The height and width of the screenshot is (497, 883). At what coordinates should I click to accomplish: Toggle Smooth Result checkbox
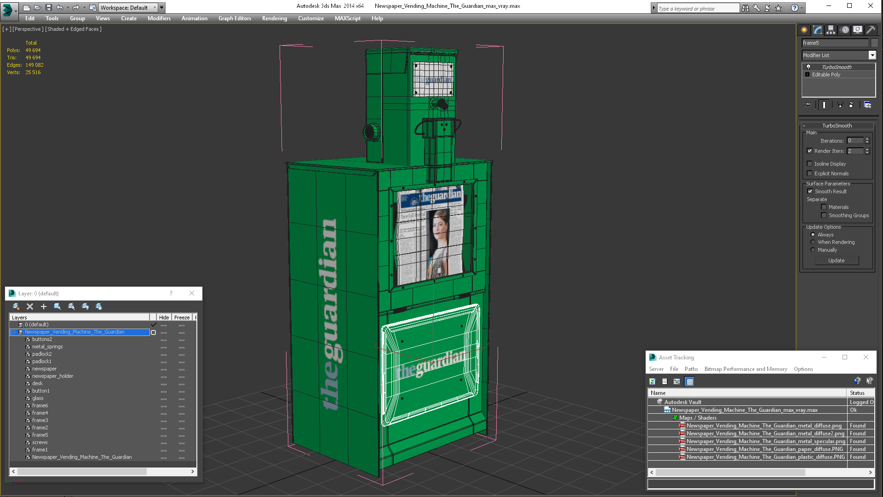[x=810, y=191]
